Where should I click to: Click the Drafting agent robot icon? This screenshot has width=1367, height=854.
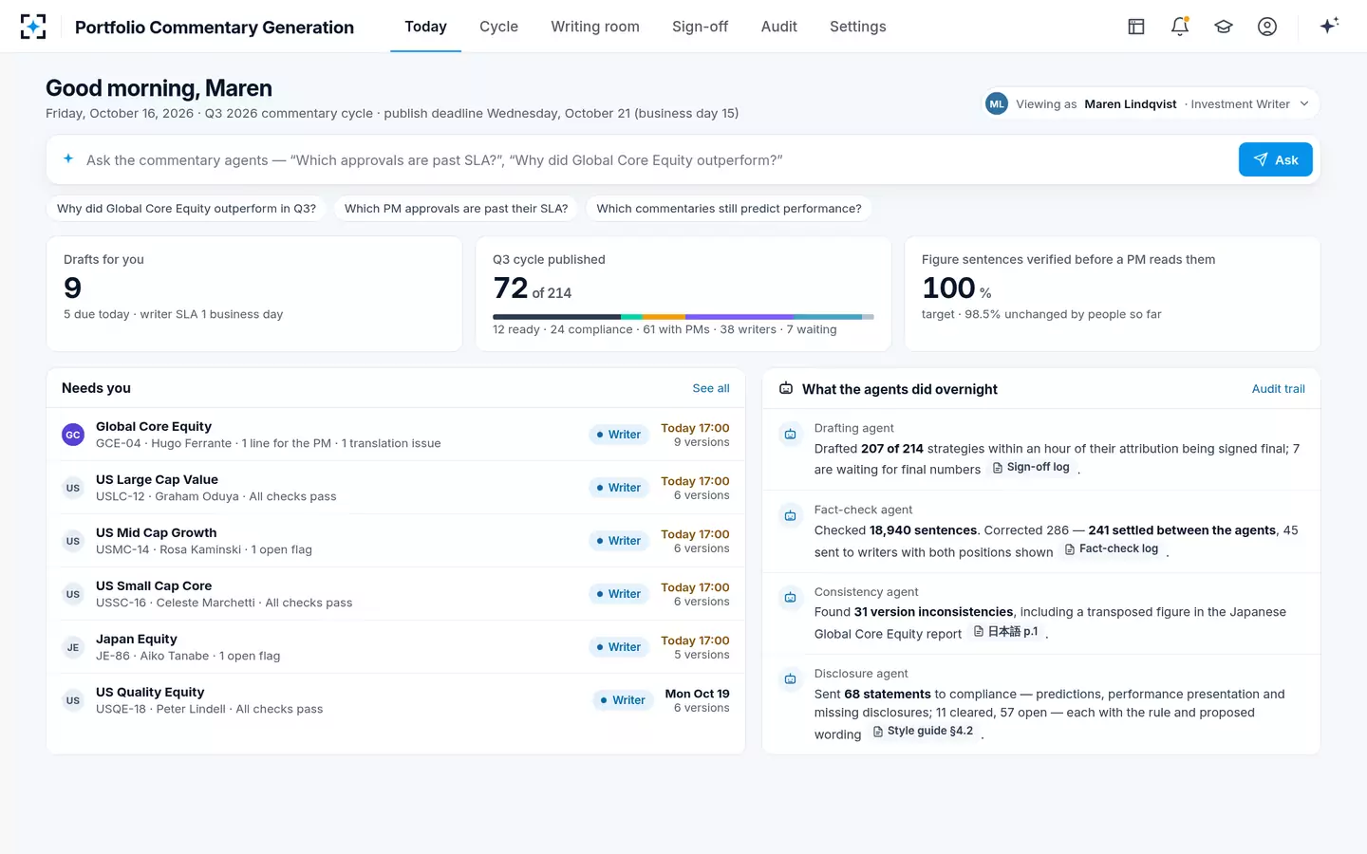tap(790, 435)
